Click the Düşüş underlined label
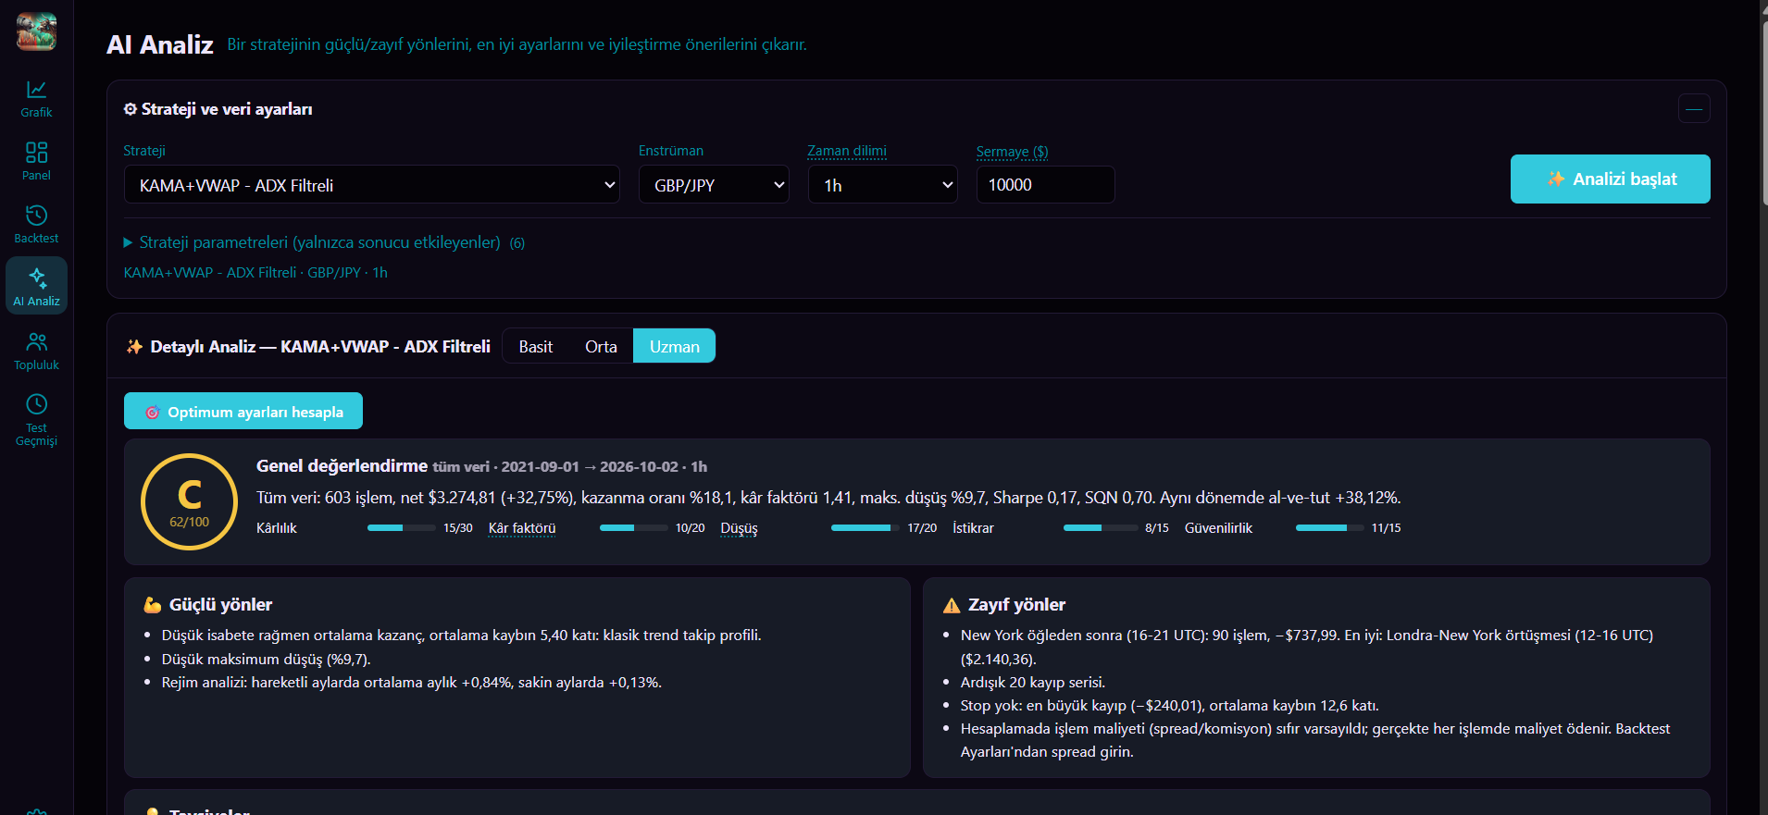The image size is (1768, 815). point(739,528)
